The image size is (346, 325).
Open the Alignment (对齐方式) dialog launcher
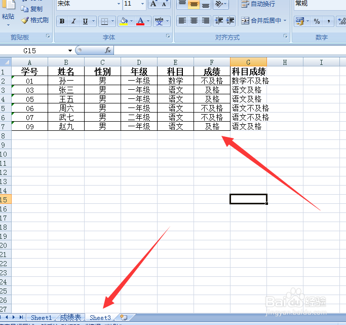[x=286, y=36]
